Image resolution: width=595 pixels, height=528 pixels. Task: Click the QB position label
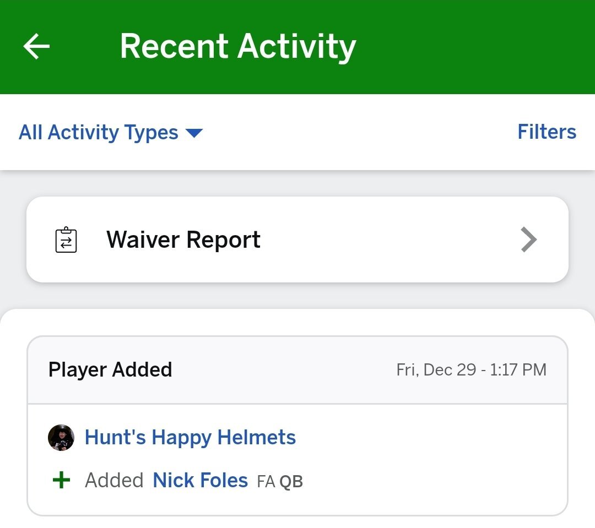(x=291, y=482)
